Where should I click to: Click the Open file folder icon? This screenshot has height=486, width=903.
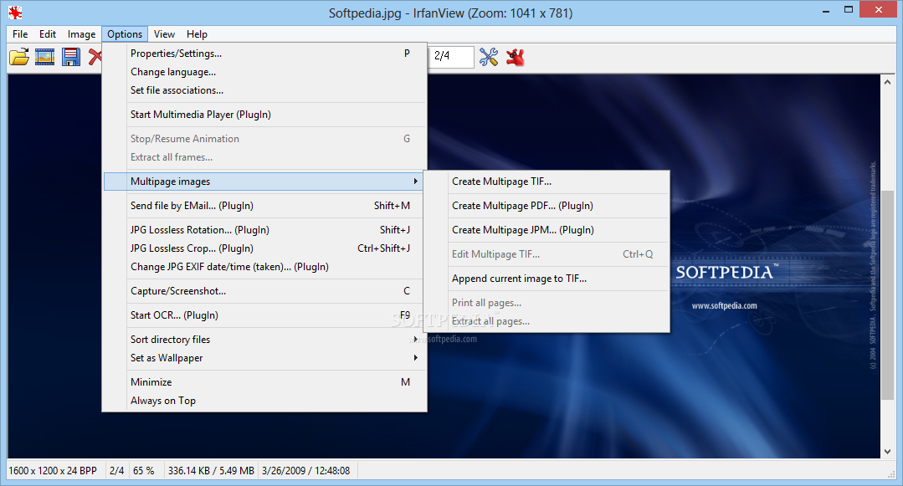pyautogui.click(x=19, y=56)
